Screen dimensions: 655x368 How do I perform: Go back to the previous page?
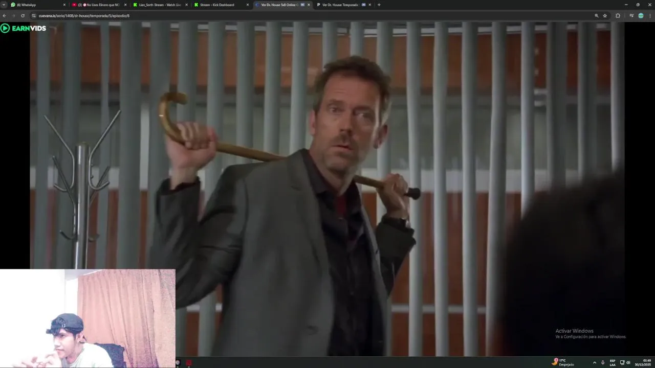tap(5, 16)
